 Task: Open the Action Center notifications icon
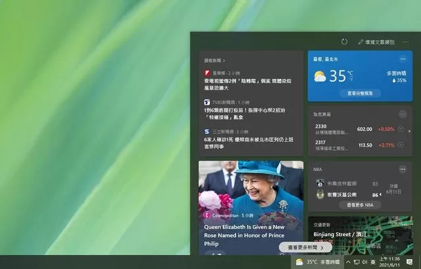click(x=409, y=262)
